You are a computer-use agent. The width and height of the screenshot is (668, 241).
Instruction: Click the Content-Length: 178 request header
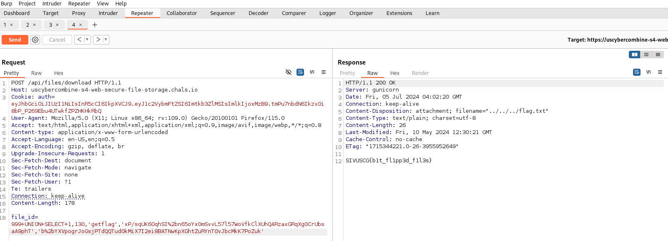(43, 203)
